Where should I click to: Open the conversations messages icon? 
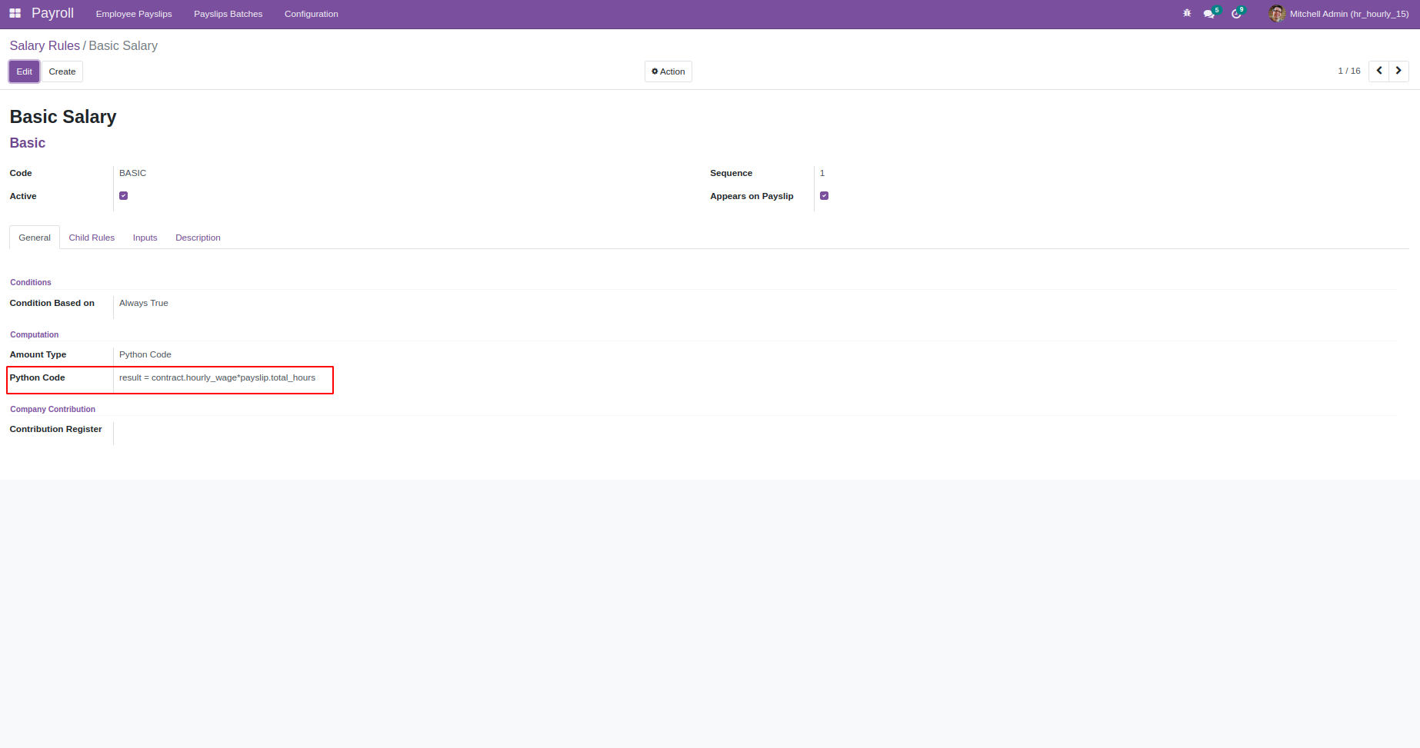point(1209,14)
